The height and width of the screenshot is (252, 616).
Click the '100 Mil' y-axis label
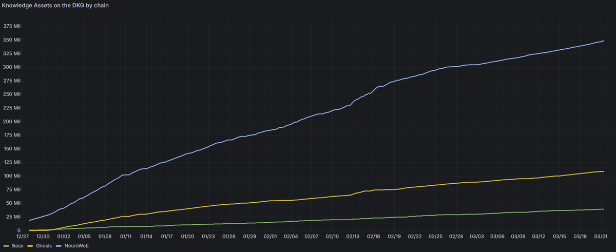coord(11,176)
